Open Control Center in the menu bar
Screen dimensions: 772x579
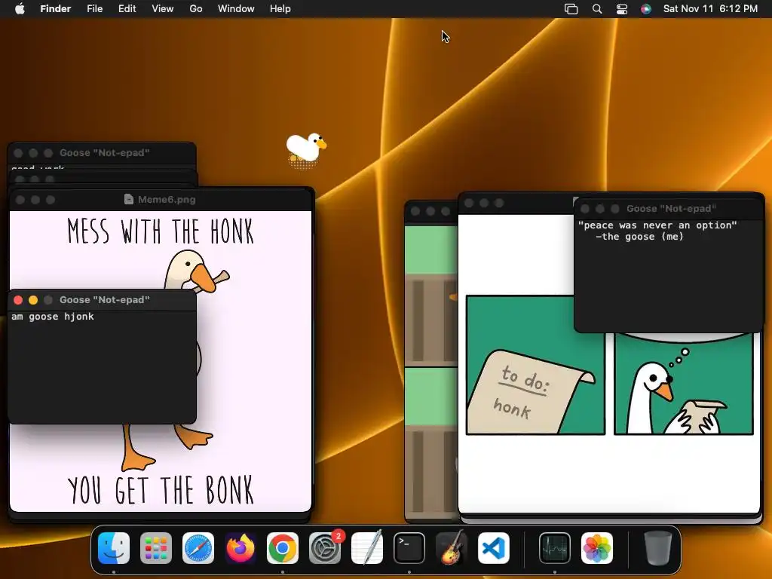tap(622, 9)
